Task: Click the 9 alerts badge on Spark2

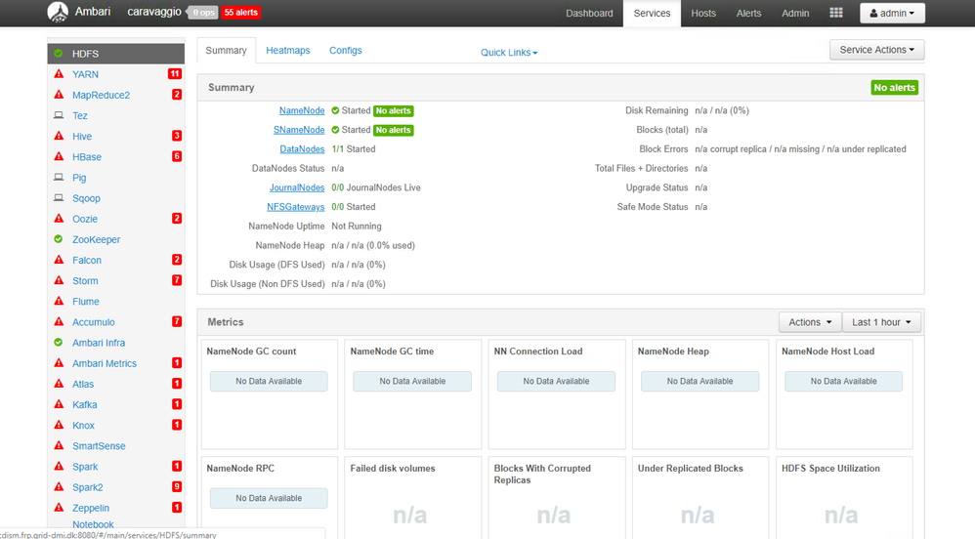Action: pos(177,487)
